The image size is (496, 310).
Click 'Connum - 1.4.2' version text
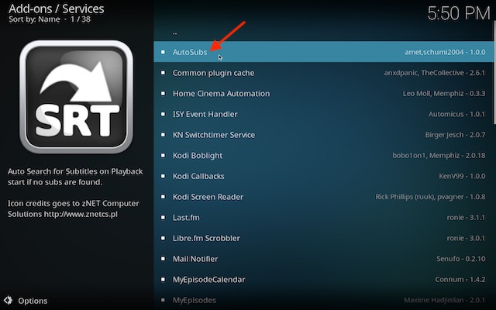460,279
